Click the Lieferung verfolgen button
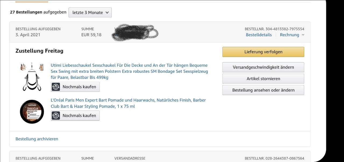The image size is (344, 162). (263, 52)
